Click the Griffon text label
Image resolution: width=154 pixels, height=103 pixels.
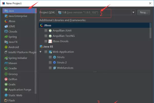point(13,79)
